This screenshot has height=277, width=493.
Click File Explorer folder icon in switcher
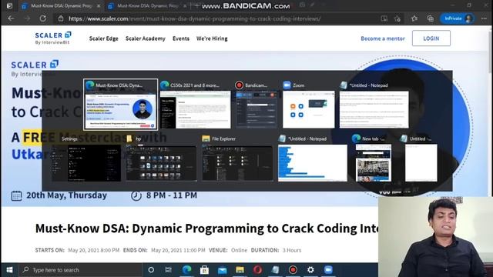(206, 138)
